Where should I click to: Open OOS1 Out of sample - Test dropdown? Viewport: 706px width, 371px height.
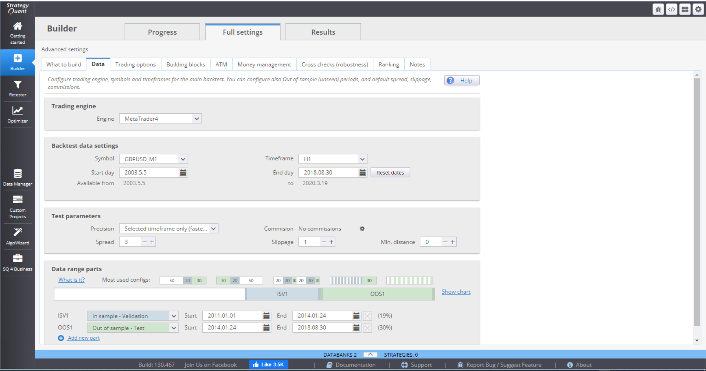pos(132,328)
